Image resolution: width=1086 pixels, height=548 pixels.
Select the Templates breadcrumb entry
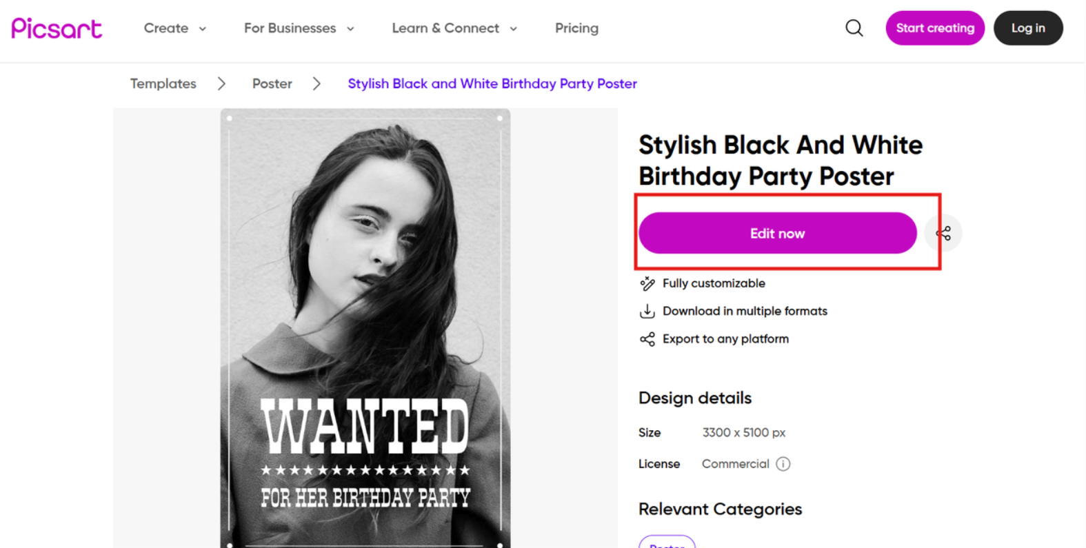point(163,83)
